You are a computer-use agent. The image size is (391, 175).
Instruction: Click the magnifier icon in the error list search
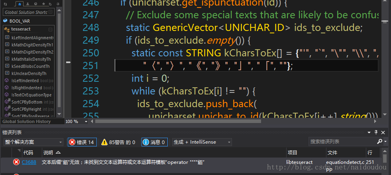point(379,142)
